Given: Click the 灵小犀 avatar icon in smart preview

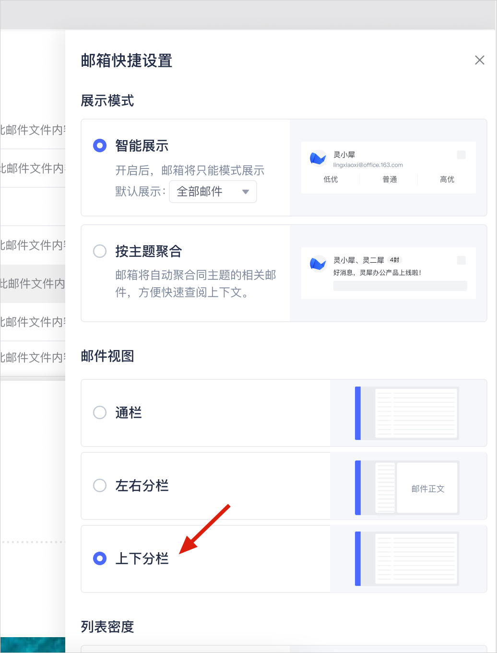Looking at the screenshot, I should click(x=318, y=158).
